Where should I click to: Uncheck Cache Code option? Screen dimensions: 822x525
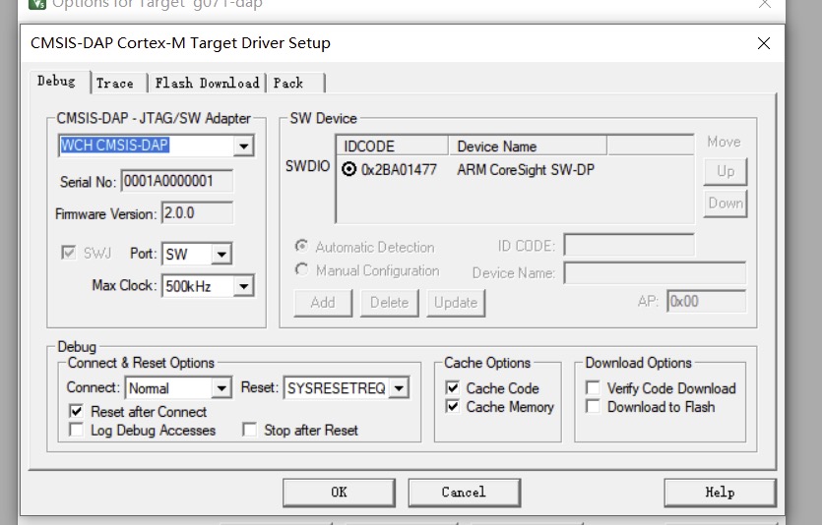coord(452,388)
